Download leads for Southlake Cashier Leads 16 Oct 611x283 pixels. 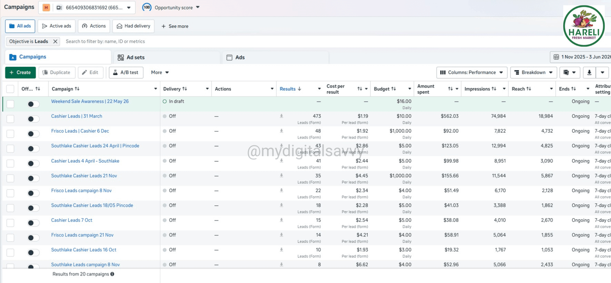coord(281,250)
